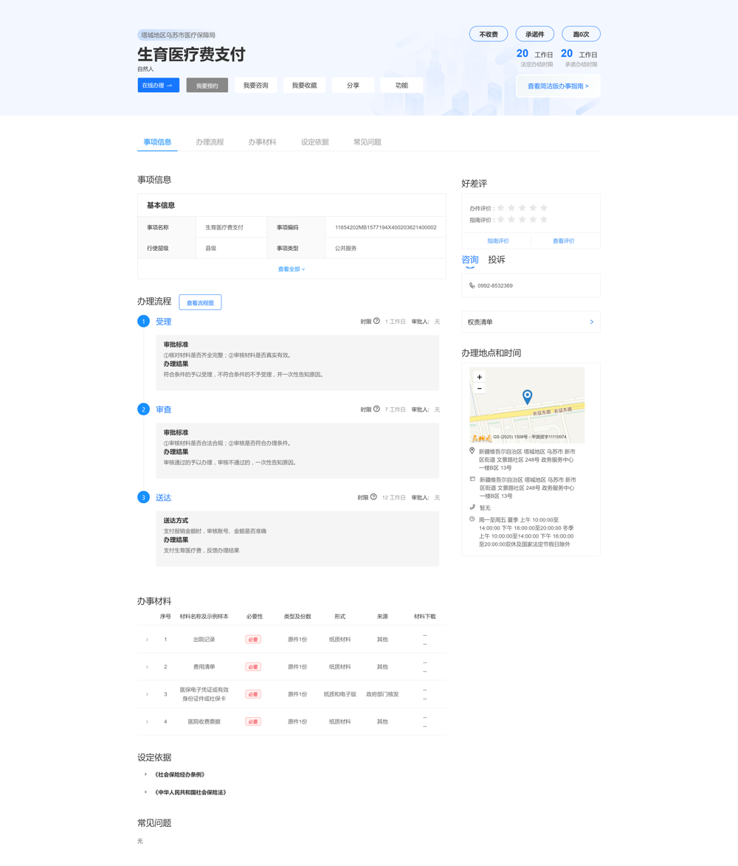
Task: Expand the 医院收费票据 material row
Action: (147, 721)
